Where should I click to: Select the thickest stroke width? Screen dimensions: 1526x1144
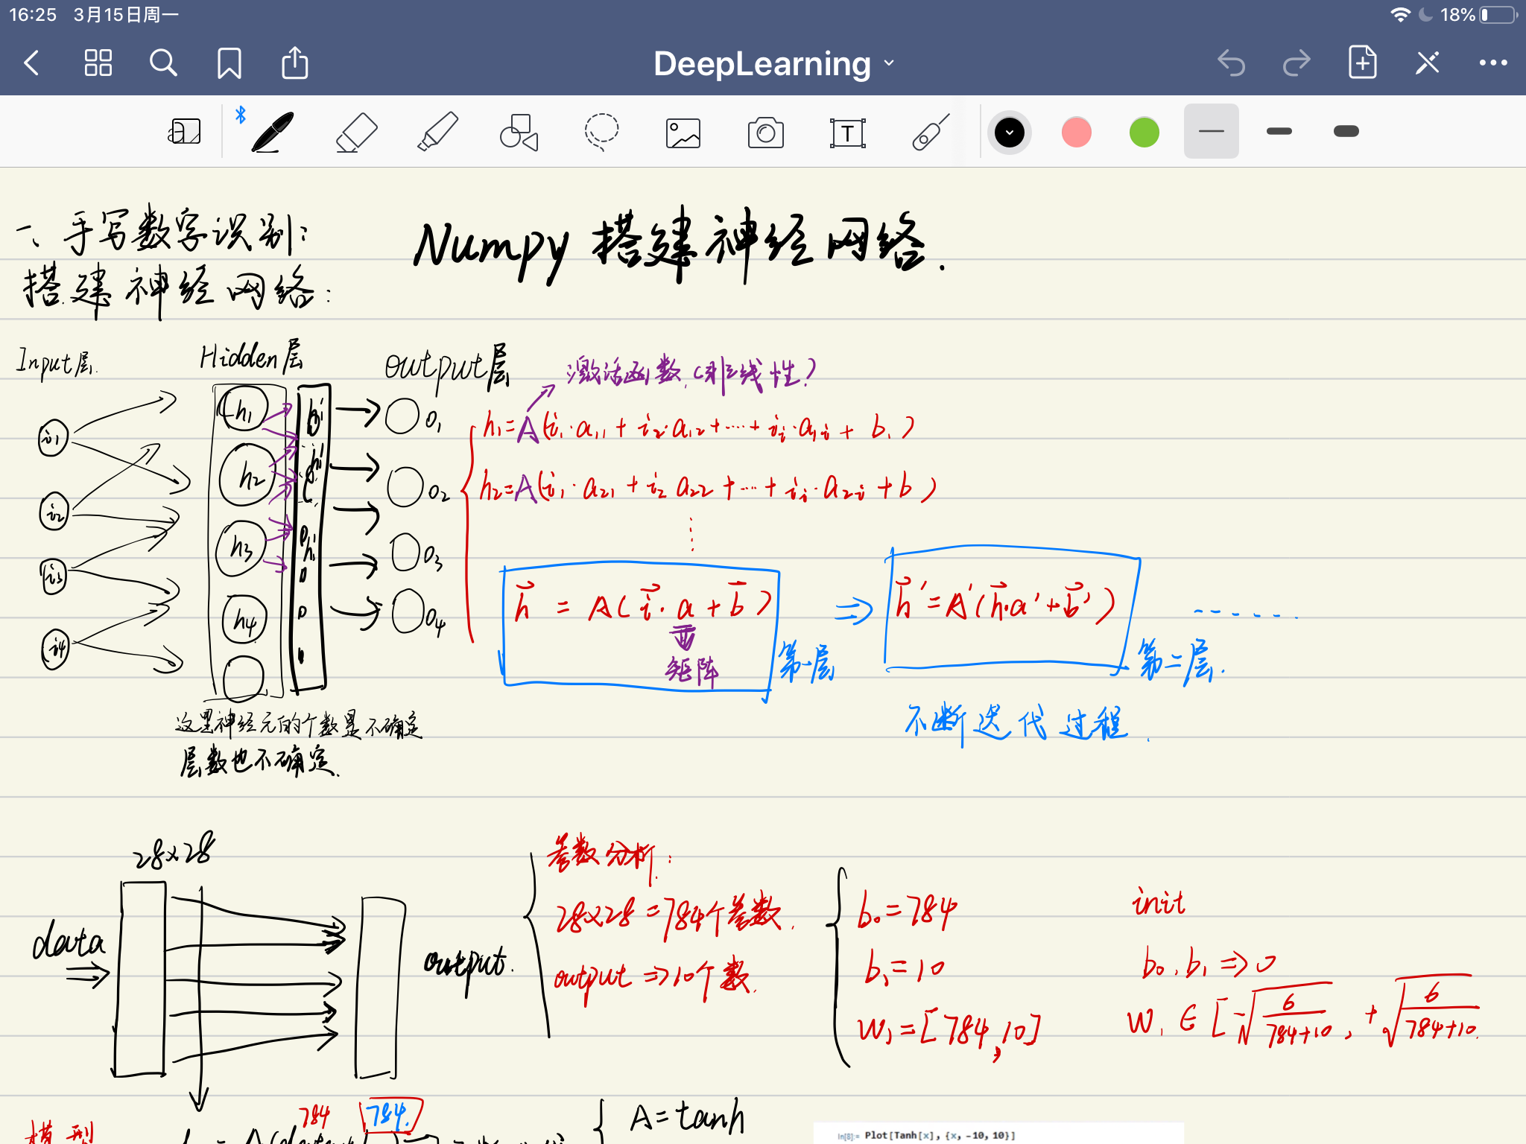(1346, 132)
